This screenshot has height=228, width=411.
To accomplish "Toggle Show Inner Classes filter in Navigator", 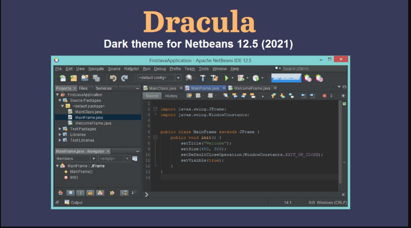I will click(100, 193).
